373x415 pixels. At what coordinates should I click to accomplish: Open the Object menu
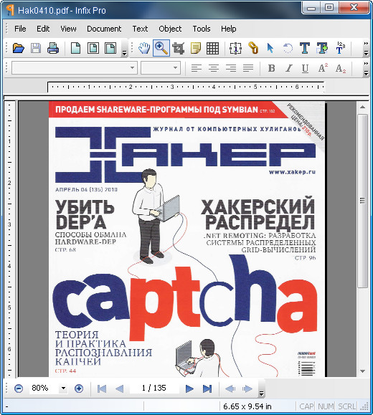[x=170, y=29]
